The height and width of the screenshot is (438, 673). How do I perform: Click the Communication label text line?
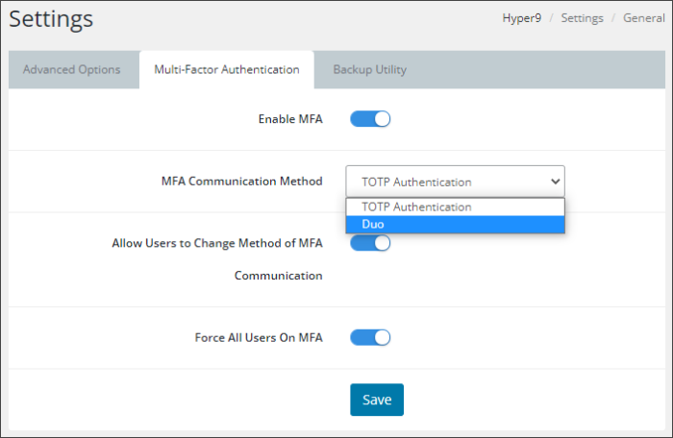click(x=278, y=275)
